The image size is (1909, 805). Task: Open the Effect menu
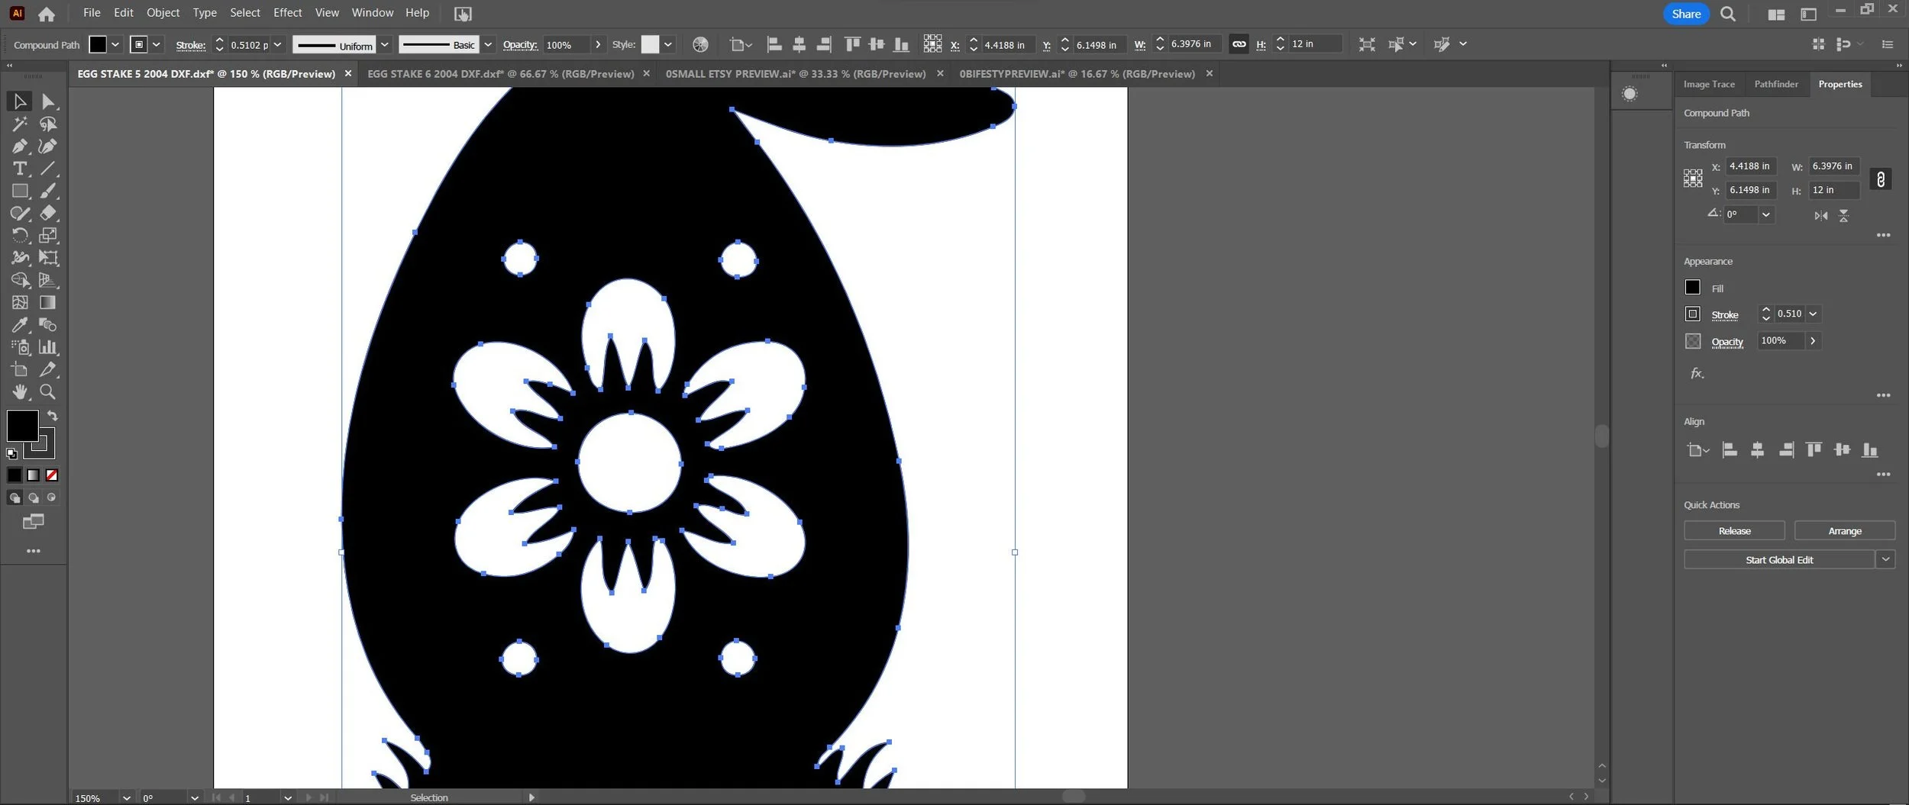point(287,13)
